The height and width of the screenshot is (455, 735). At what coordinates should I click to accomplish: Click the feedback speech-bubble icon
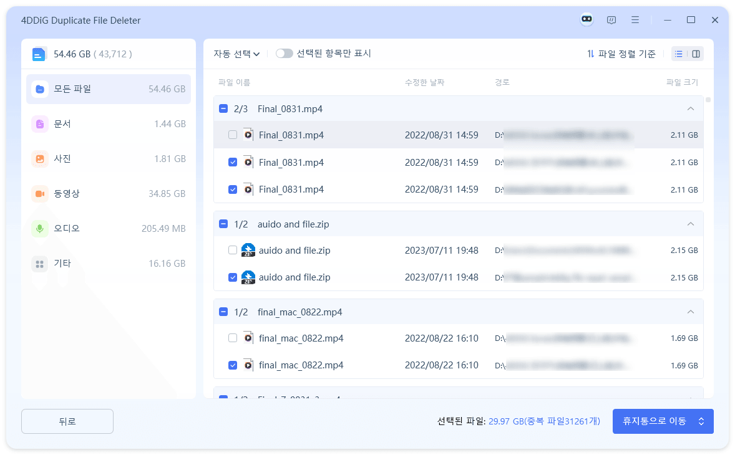pos(611,19)
